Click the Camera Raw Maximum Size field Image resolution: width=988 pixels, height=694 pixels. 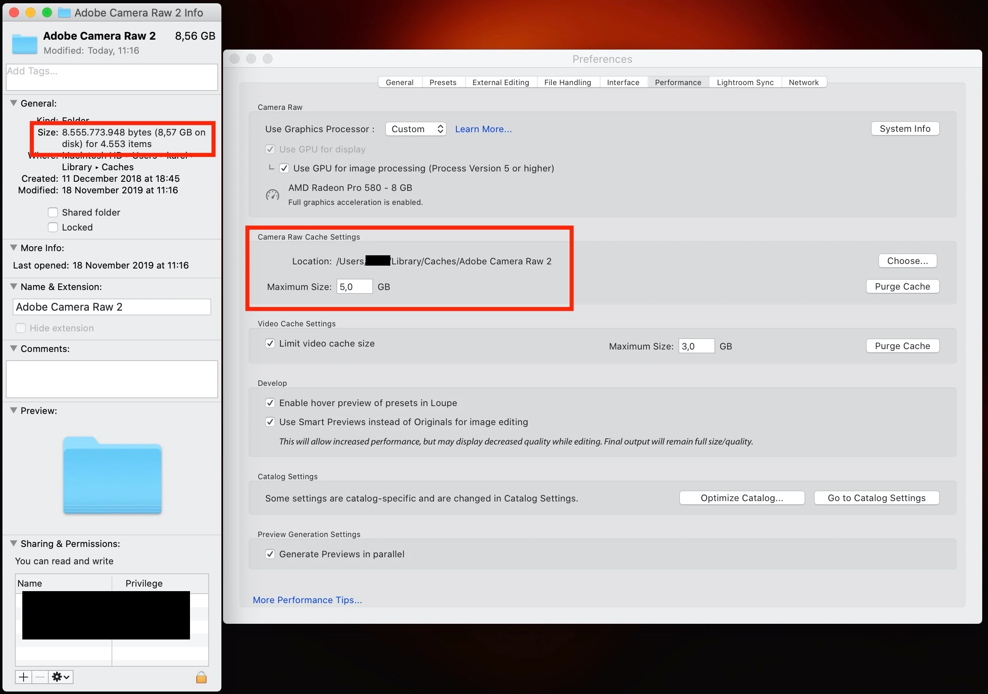(354, 287)
